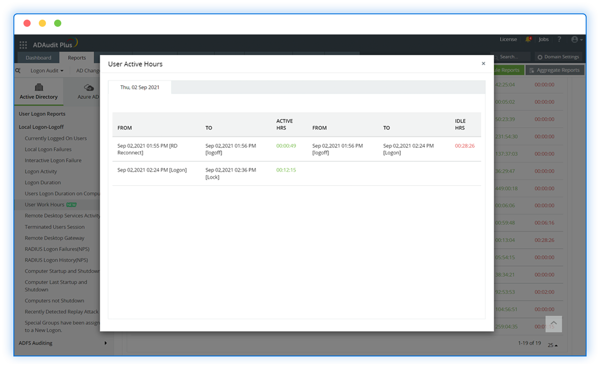The image size is (600, 366).
Task: Open Interactive Logon Failure report
Action: tap(53, 160)
